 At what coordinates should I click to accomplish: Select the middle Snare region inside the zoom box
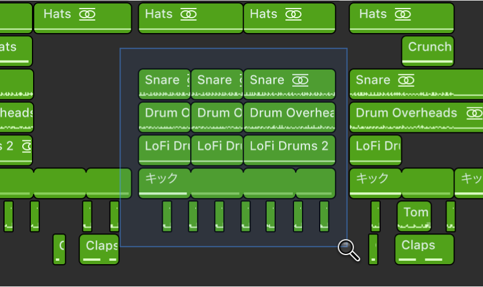tap(217, 83)
